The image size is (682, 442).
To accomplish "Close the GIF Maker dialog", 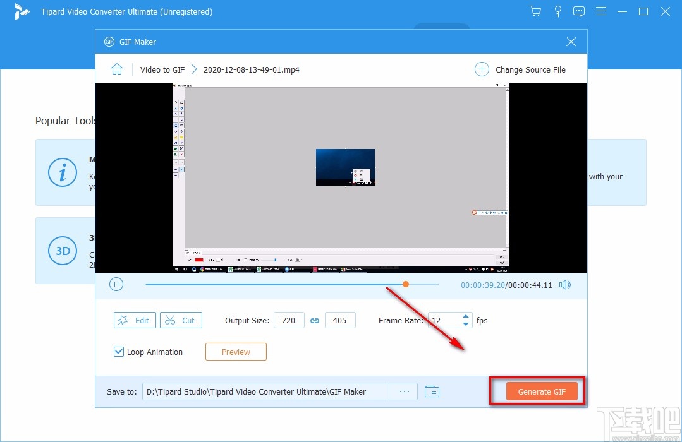I will [x=571, y=42].
